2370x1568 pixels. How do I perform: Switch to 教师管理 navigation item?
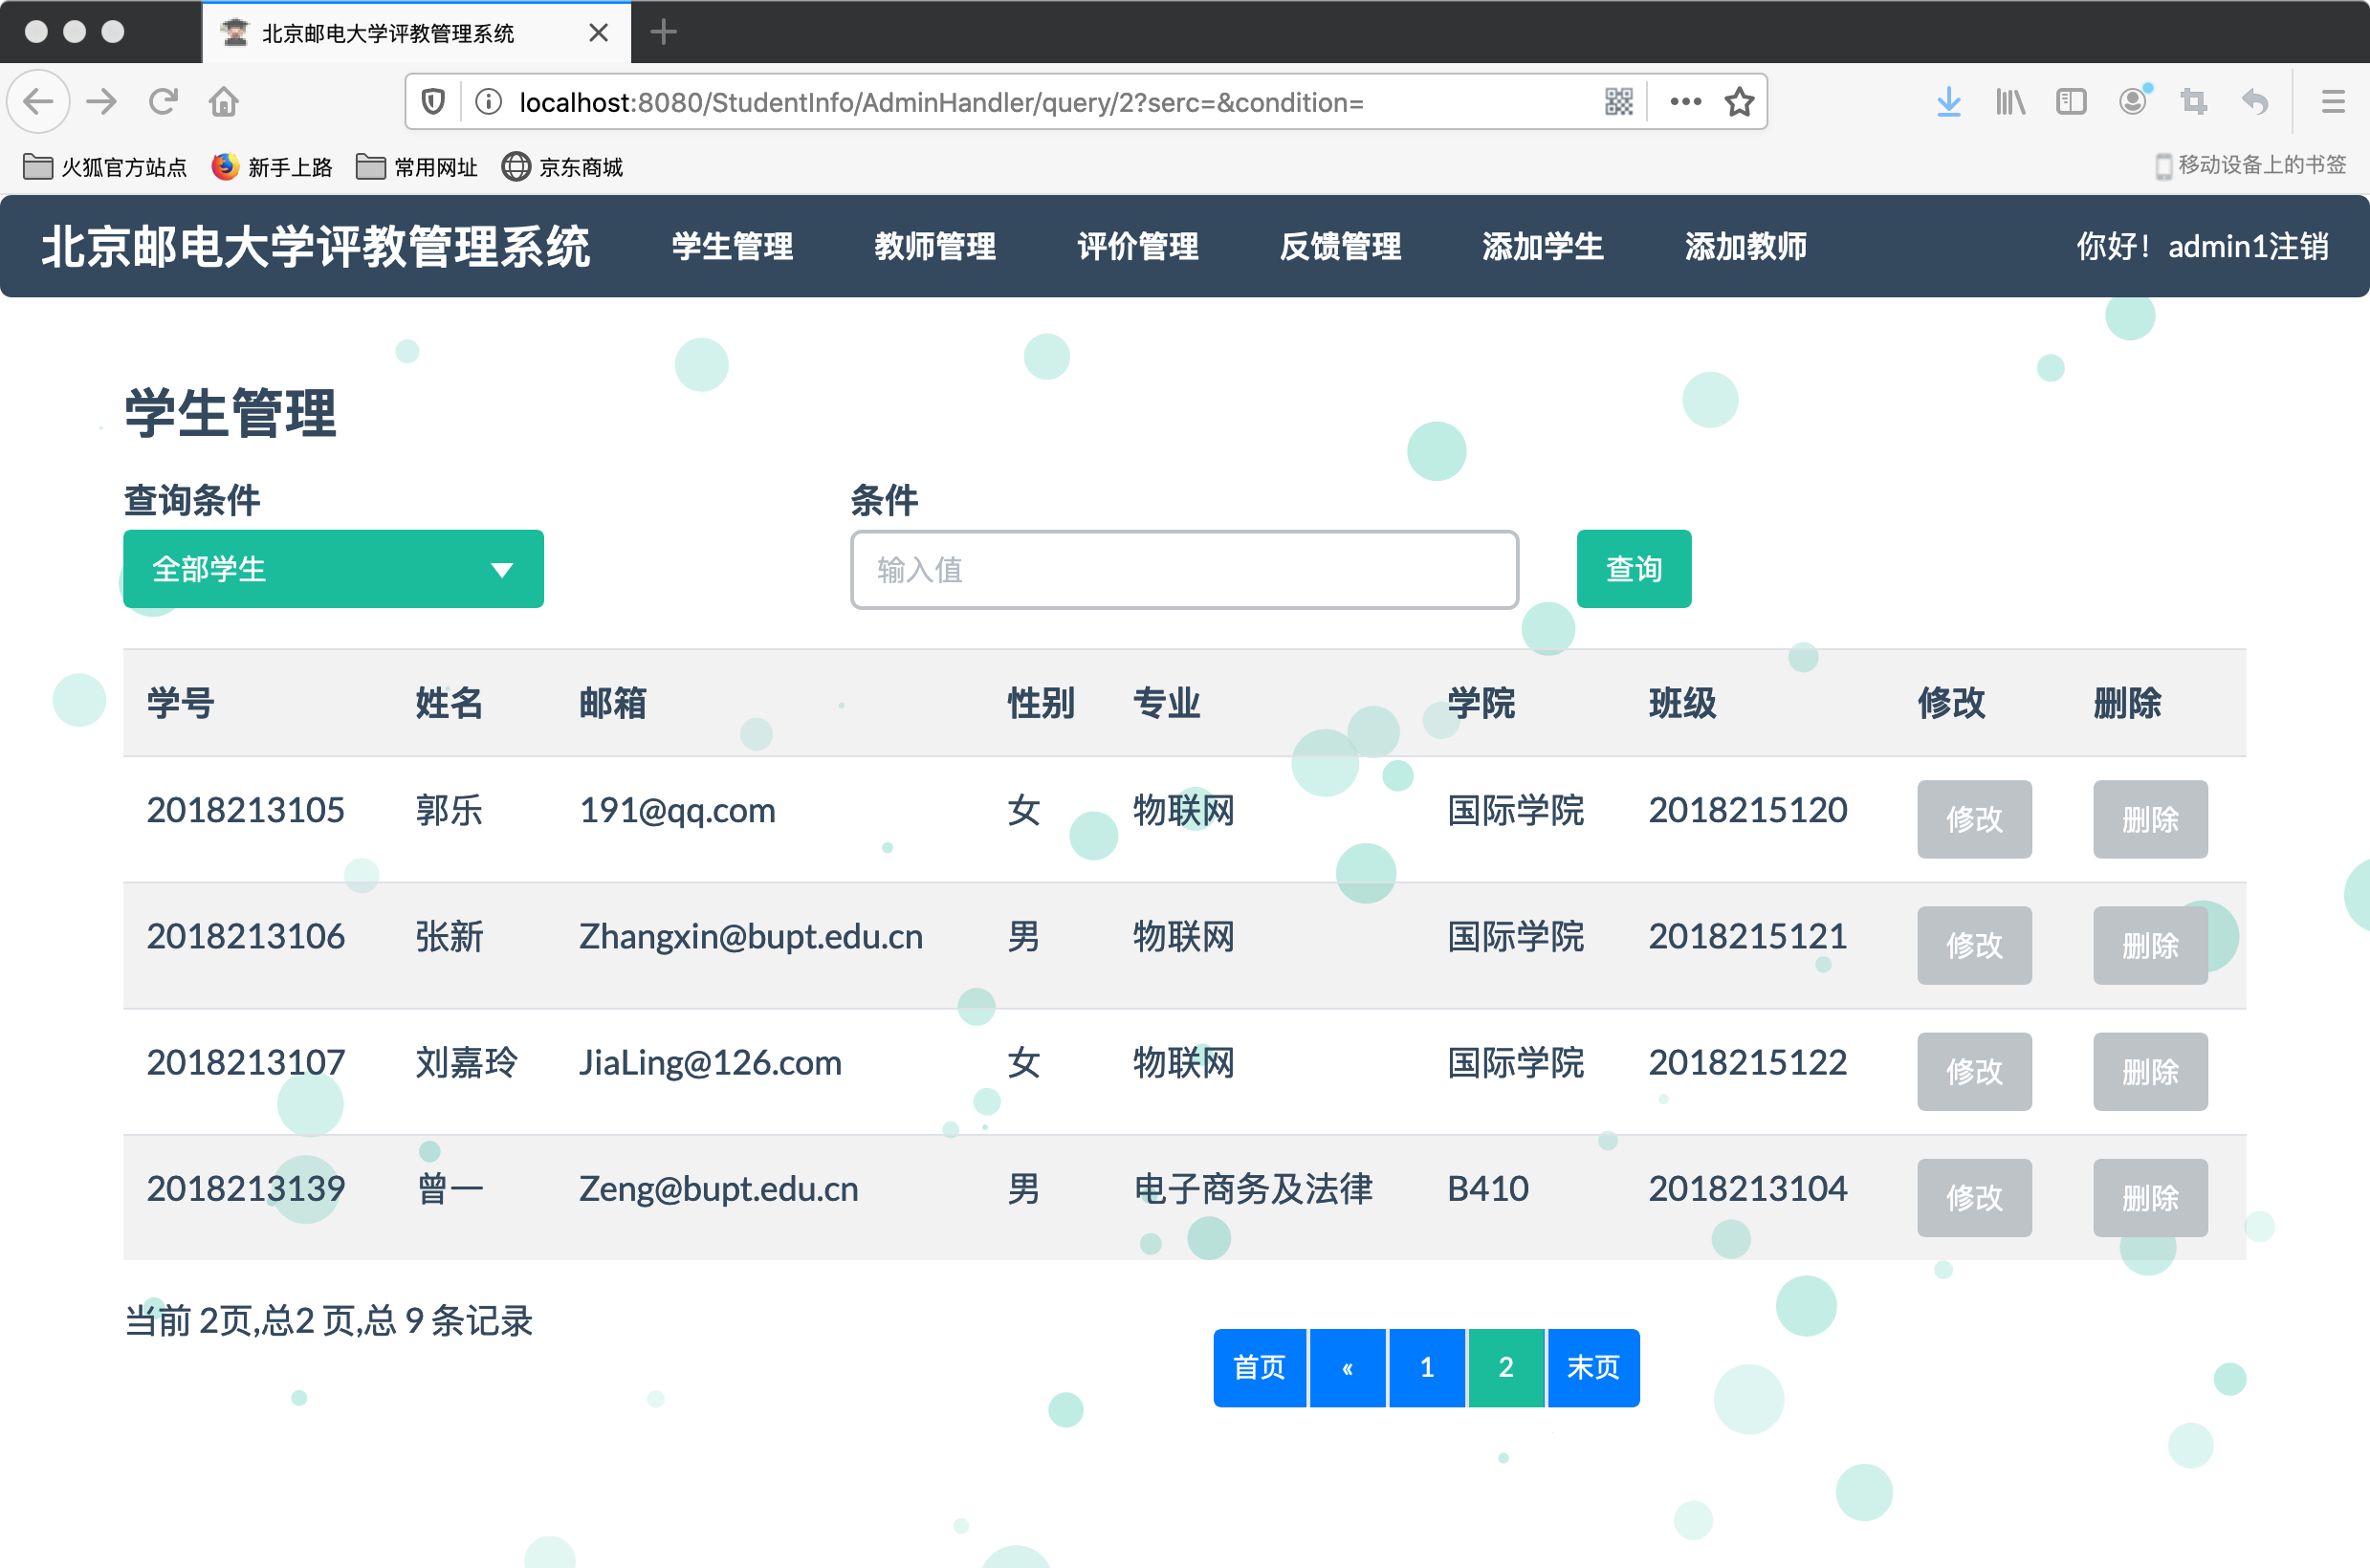click(x=934, y=246)
